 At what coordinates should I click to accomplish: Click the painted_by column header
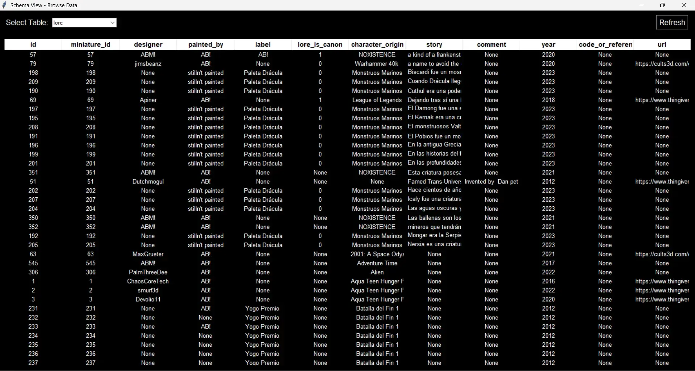coord(206,45)
